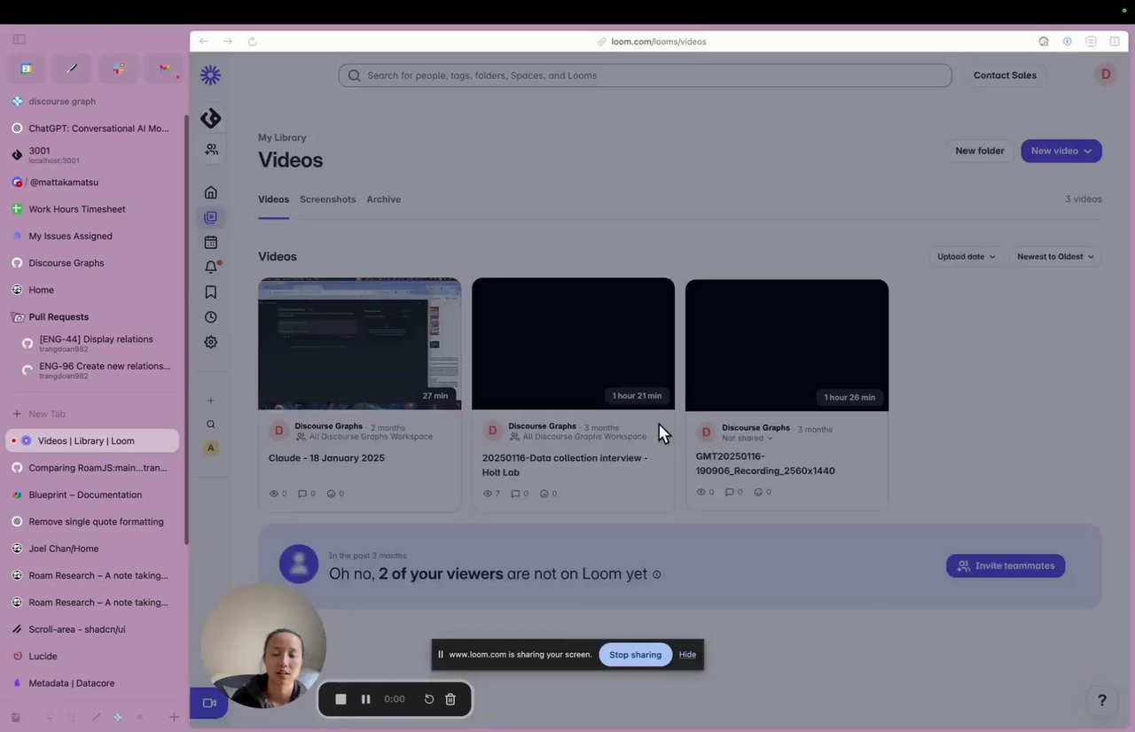1135x732 pixels.
Task: Open the Metadata | Datacore tab
Action: 93,683
